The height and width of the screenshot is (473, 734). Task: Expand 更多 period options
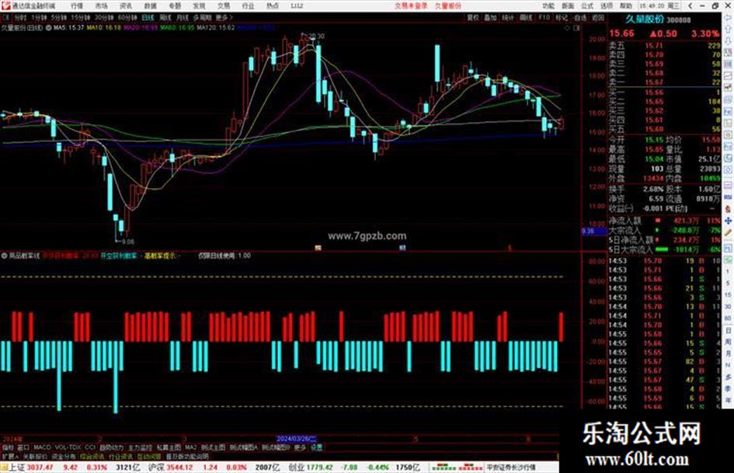coord(224,17)
